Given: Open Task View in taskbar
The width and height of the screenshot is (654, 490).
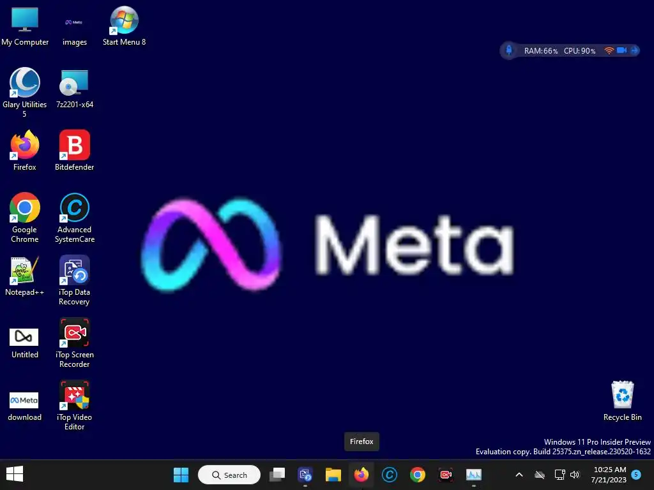Looking at the screenshot, I should point(277,475).
